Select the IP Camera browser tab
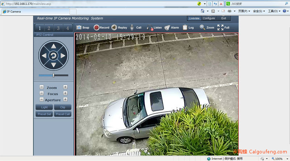The height and width of the screenshot is (161, 290). coord(36,12)
